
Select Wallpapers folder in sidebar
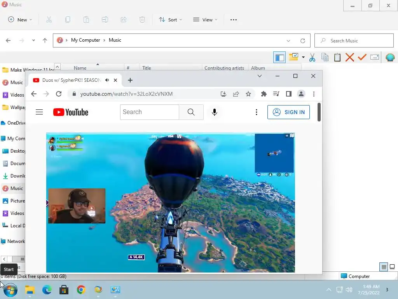[13, 107]
